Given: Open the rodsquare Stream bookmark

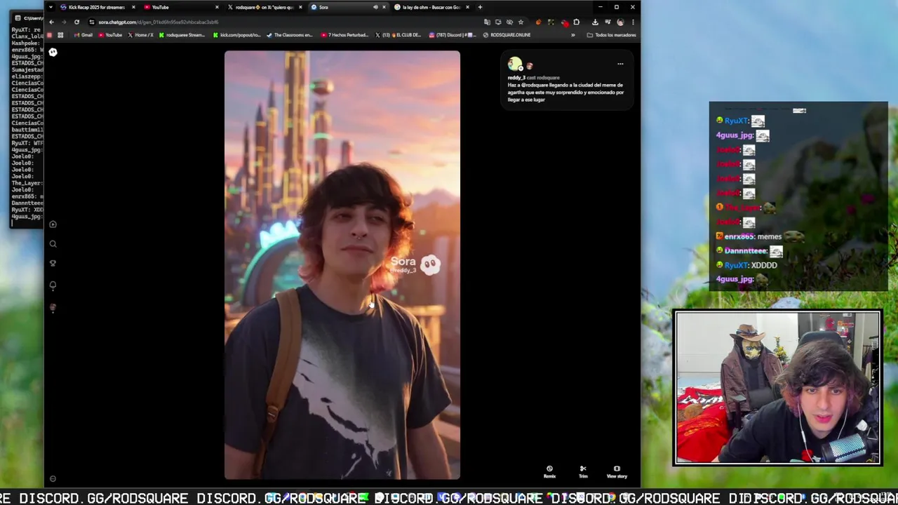Looking at the screenshot, I should click(182, 35).
